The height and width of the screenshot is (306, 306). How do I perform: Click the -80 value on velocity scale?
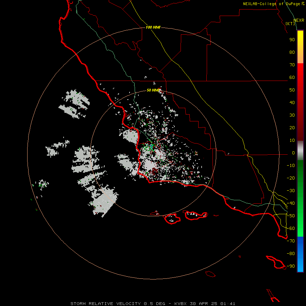(x=291, y=254)
